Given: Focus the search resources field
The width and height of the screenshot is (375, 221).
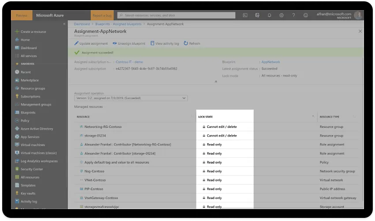Looking at the screenshot, I should click(176, 15).
